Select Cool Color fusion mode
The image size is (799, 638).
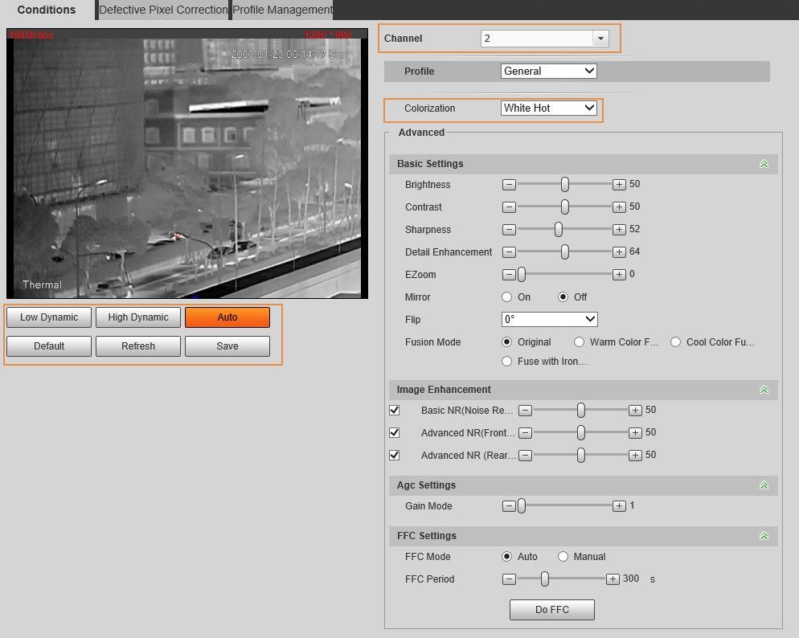(675, 341)
